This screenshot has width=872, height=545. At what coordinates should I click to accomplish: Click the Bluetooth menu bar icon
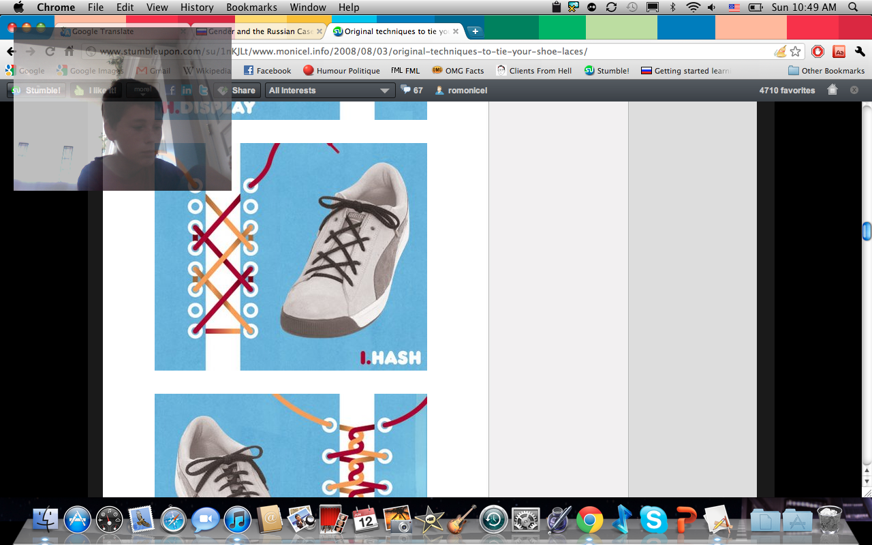click(672, 7)
